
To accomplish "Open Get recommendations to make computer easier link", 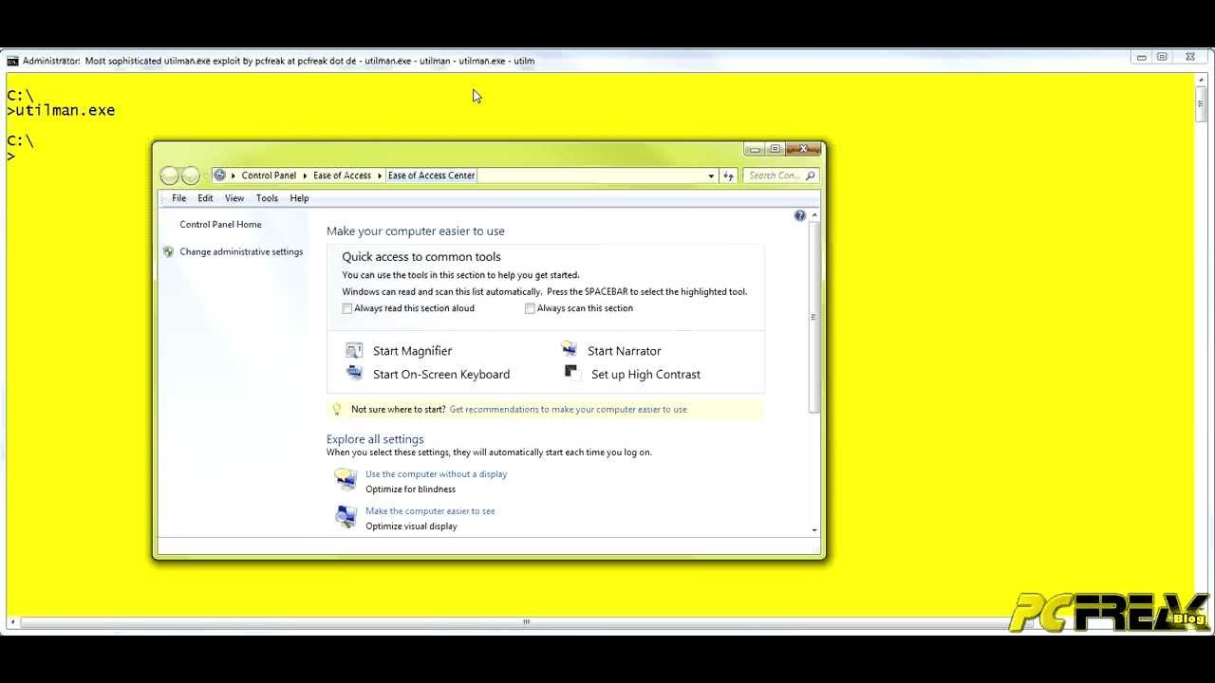I will click(568, 410).
